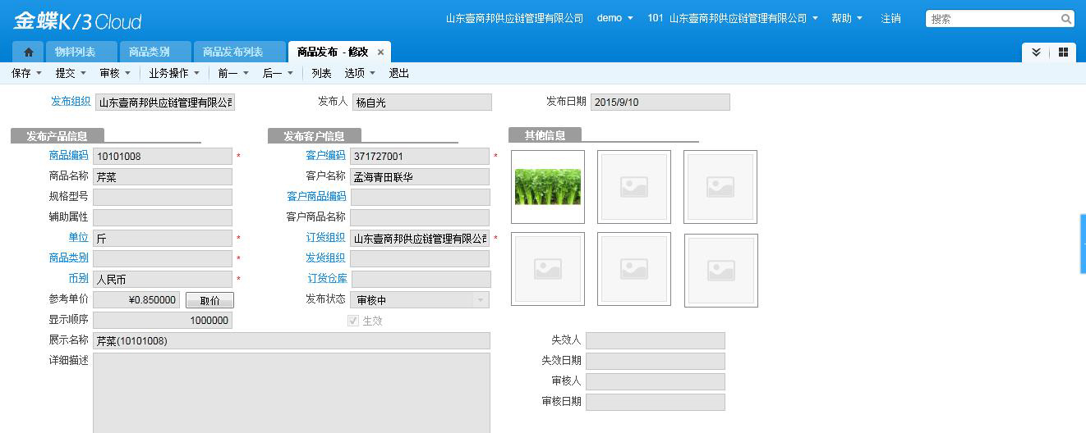Viewport: 1086px width, 433px height.
Task: Go to the home tab icon
Action: (28, 52)
